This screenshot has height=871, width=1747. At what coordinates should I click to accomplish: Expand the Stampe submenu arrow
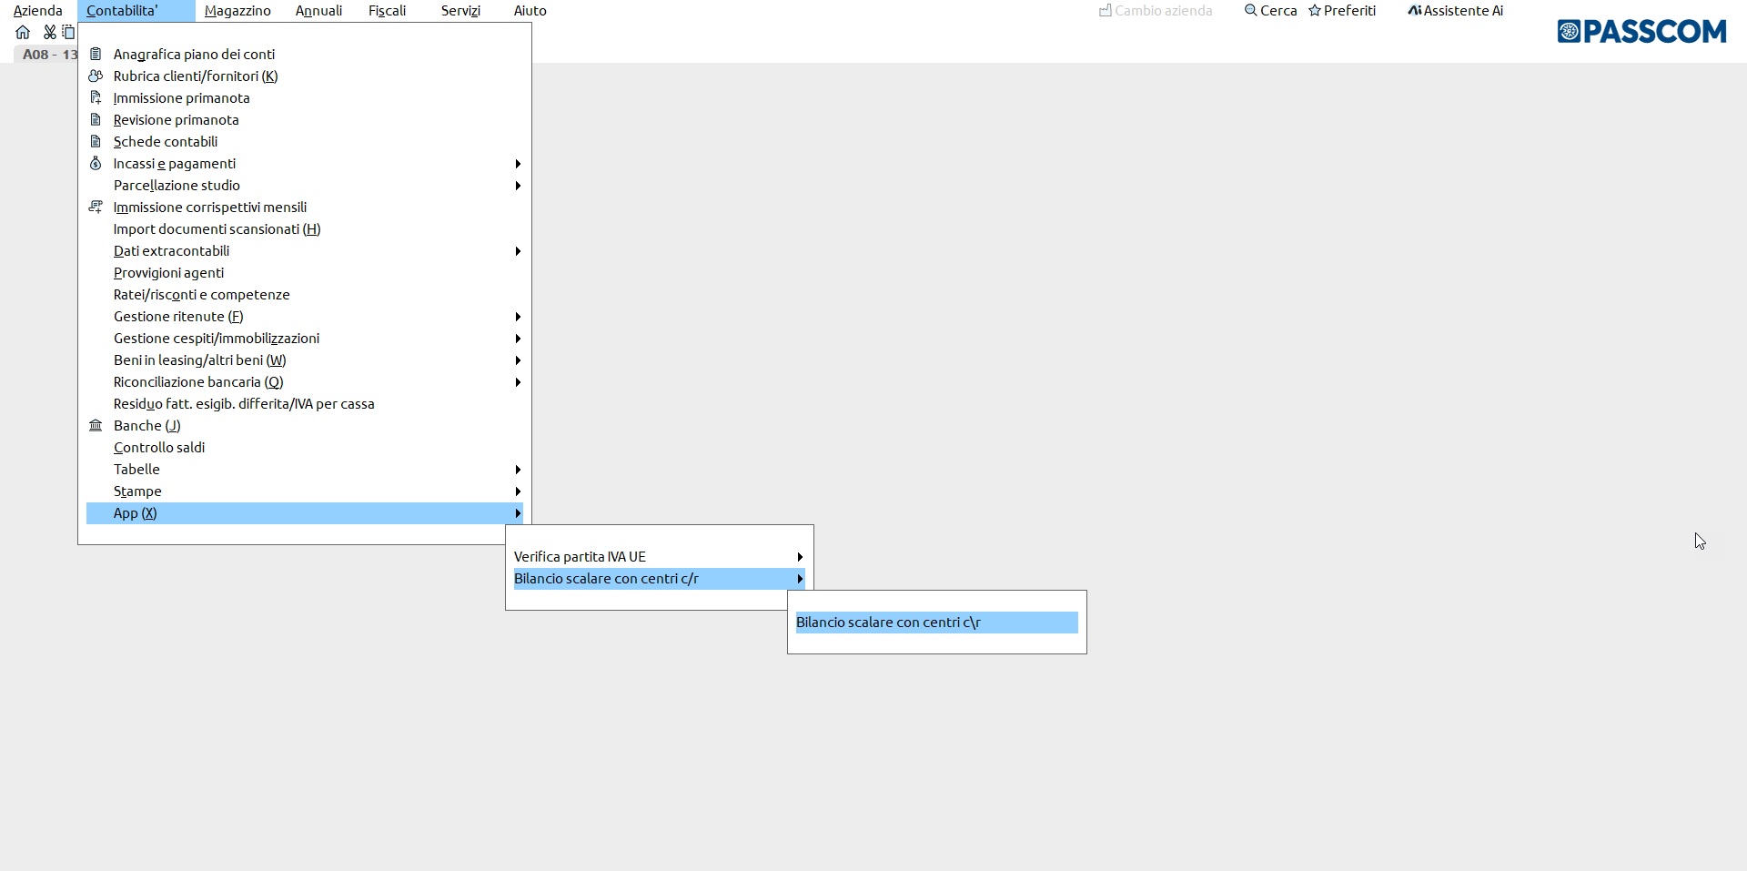point(518,491)
